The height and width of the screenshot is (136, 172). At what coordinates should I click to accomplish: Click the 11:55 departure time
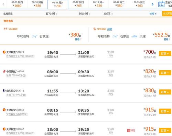point(53,91)
